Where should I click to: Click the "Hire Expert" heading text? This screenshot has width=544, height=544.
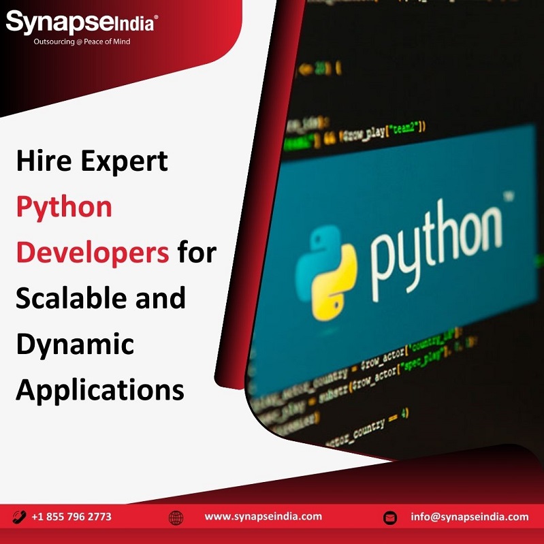[92, 161]
